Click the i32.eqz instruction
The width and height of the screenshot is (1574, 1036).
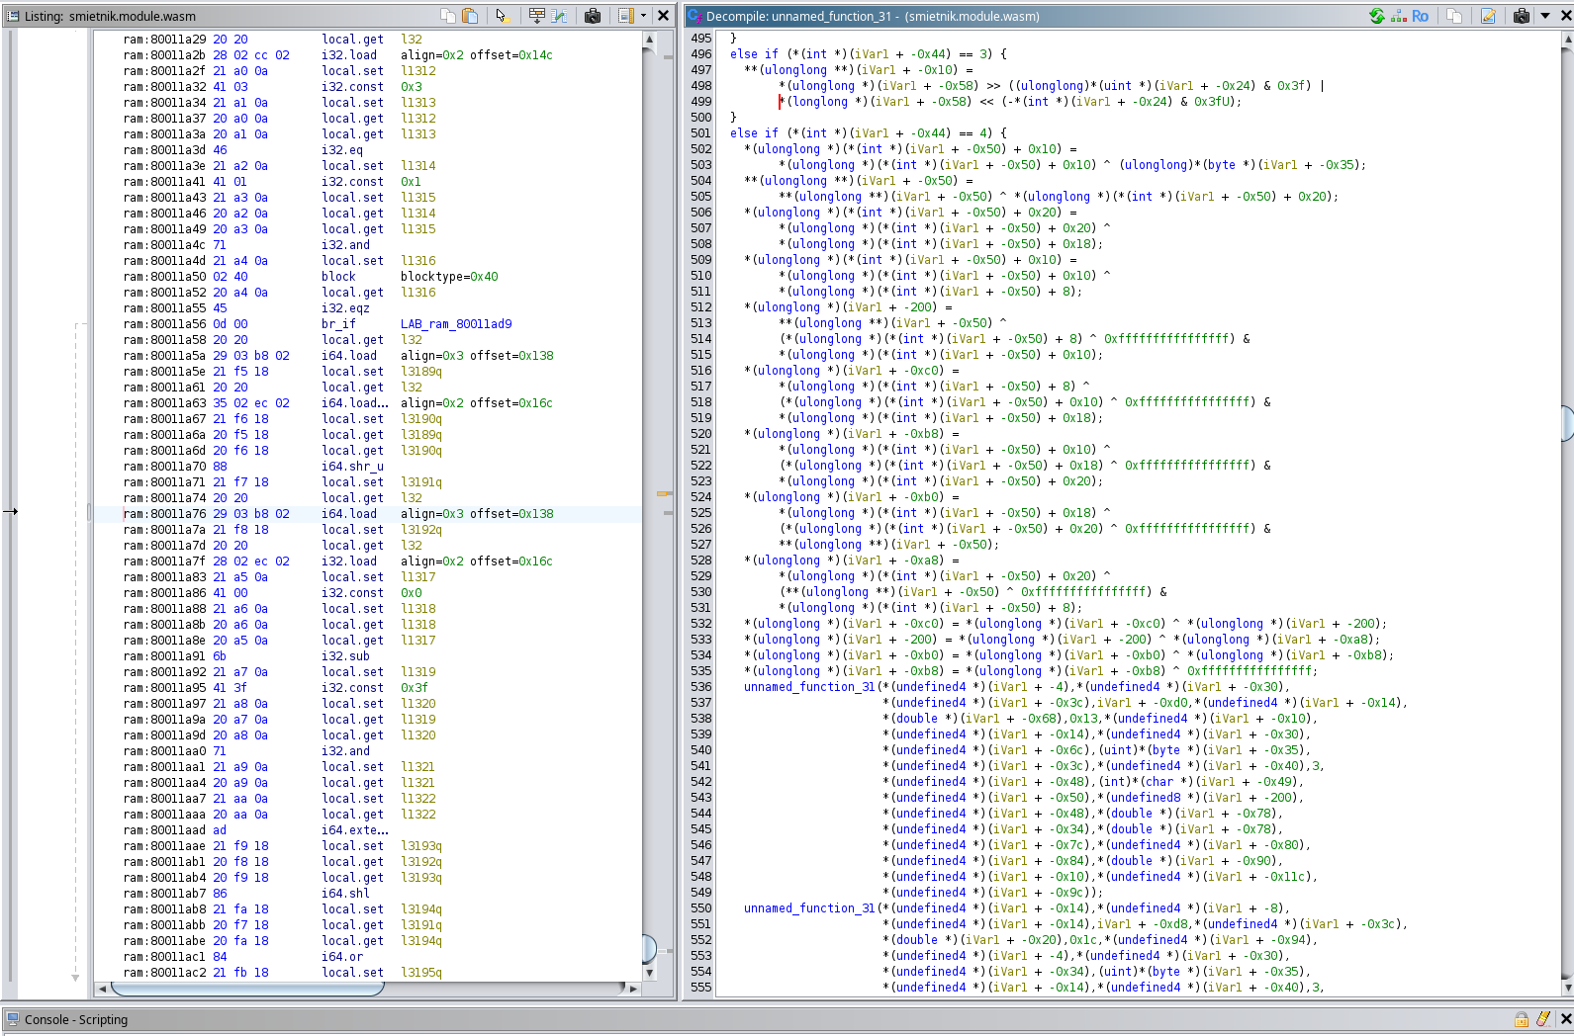[x=345, y=308]
